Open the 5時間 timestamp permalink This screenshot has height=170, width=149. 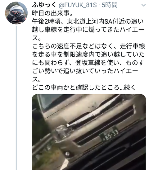[x=110, y=5]
